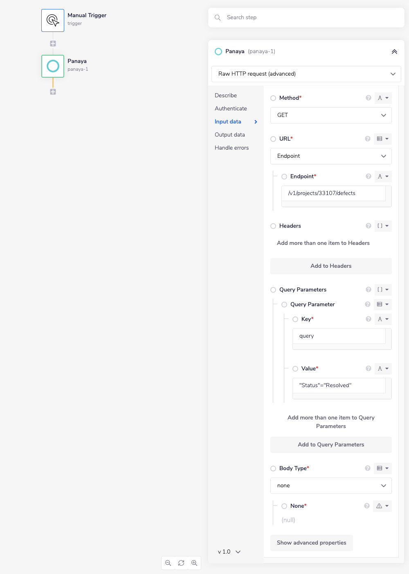Viewport: 409px width, 574px height.
Task: Switch to the Authenticate tab
Action: point(231,109)
